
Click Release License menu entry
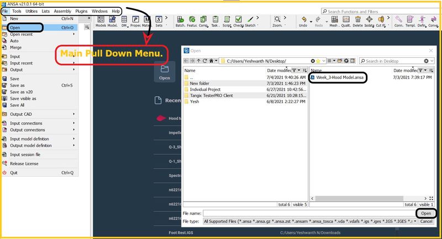click(x=39, y=164)
